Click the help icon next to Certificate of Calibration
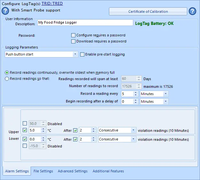200x180 pixels. (x=192, y=11)
